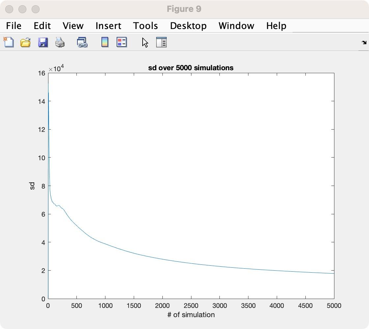Print the figure using the printer icon
This screenshot has height=329, width=369.
pyautogui.click(x=60, y=42)
